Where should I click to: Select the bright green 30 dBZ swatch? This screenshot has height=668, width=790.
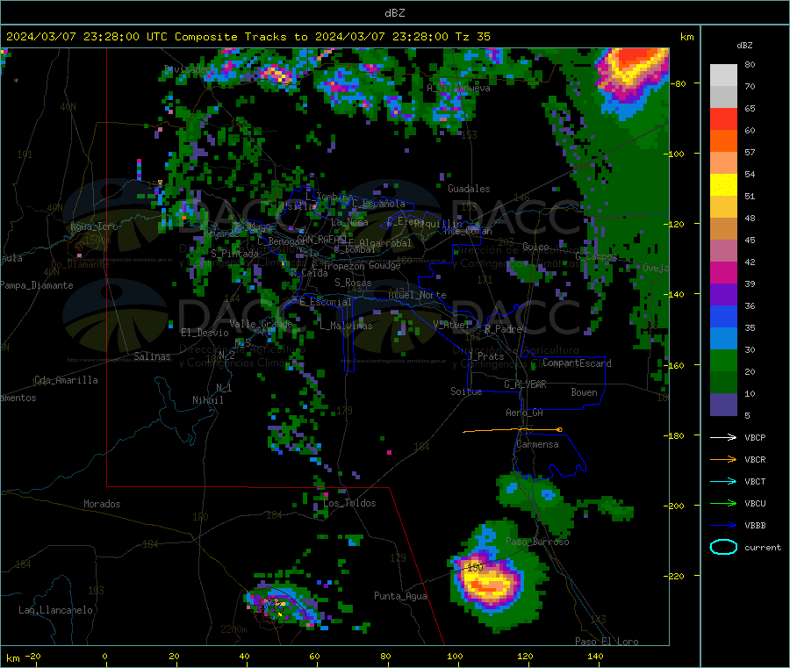[x=723, y=360]
